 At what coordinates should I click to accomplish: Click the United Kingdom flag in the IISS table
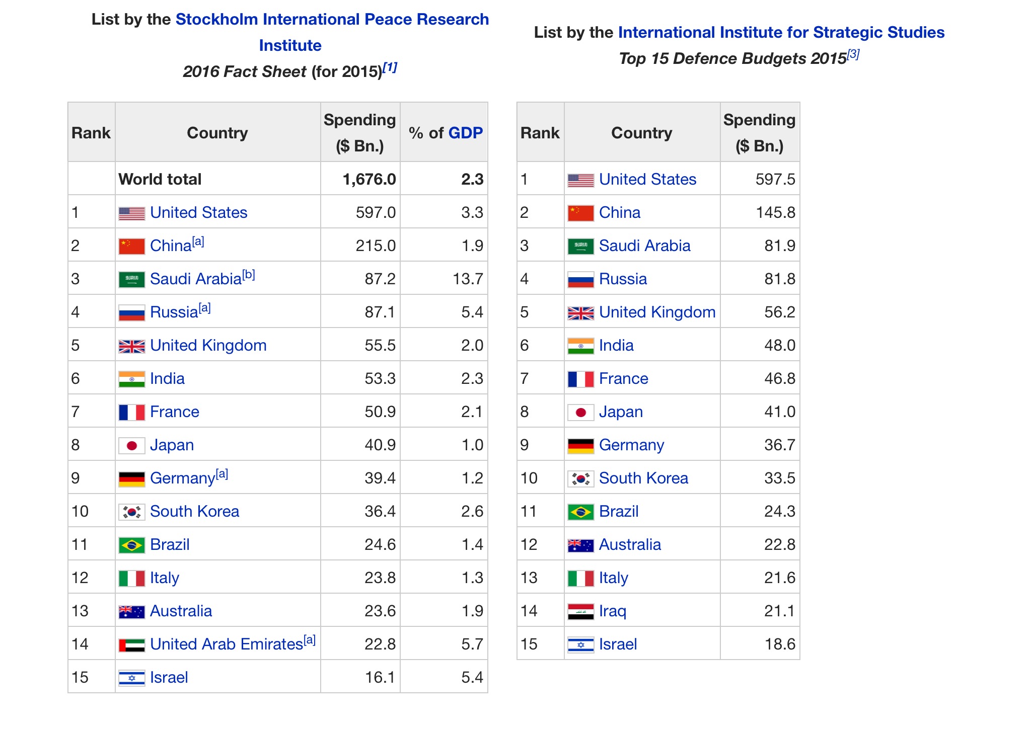click(x=581, y=313)
